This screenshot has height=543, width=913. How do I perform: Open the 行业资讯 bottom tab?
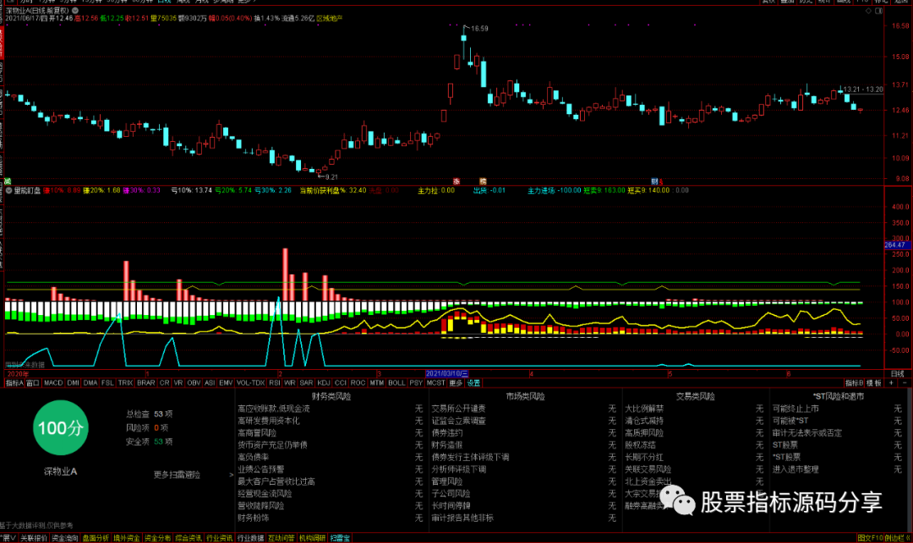click(x=220, y=538)
